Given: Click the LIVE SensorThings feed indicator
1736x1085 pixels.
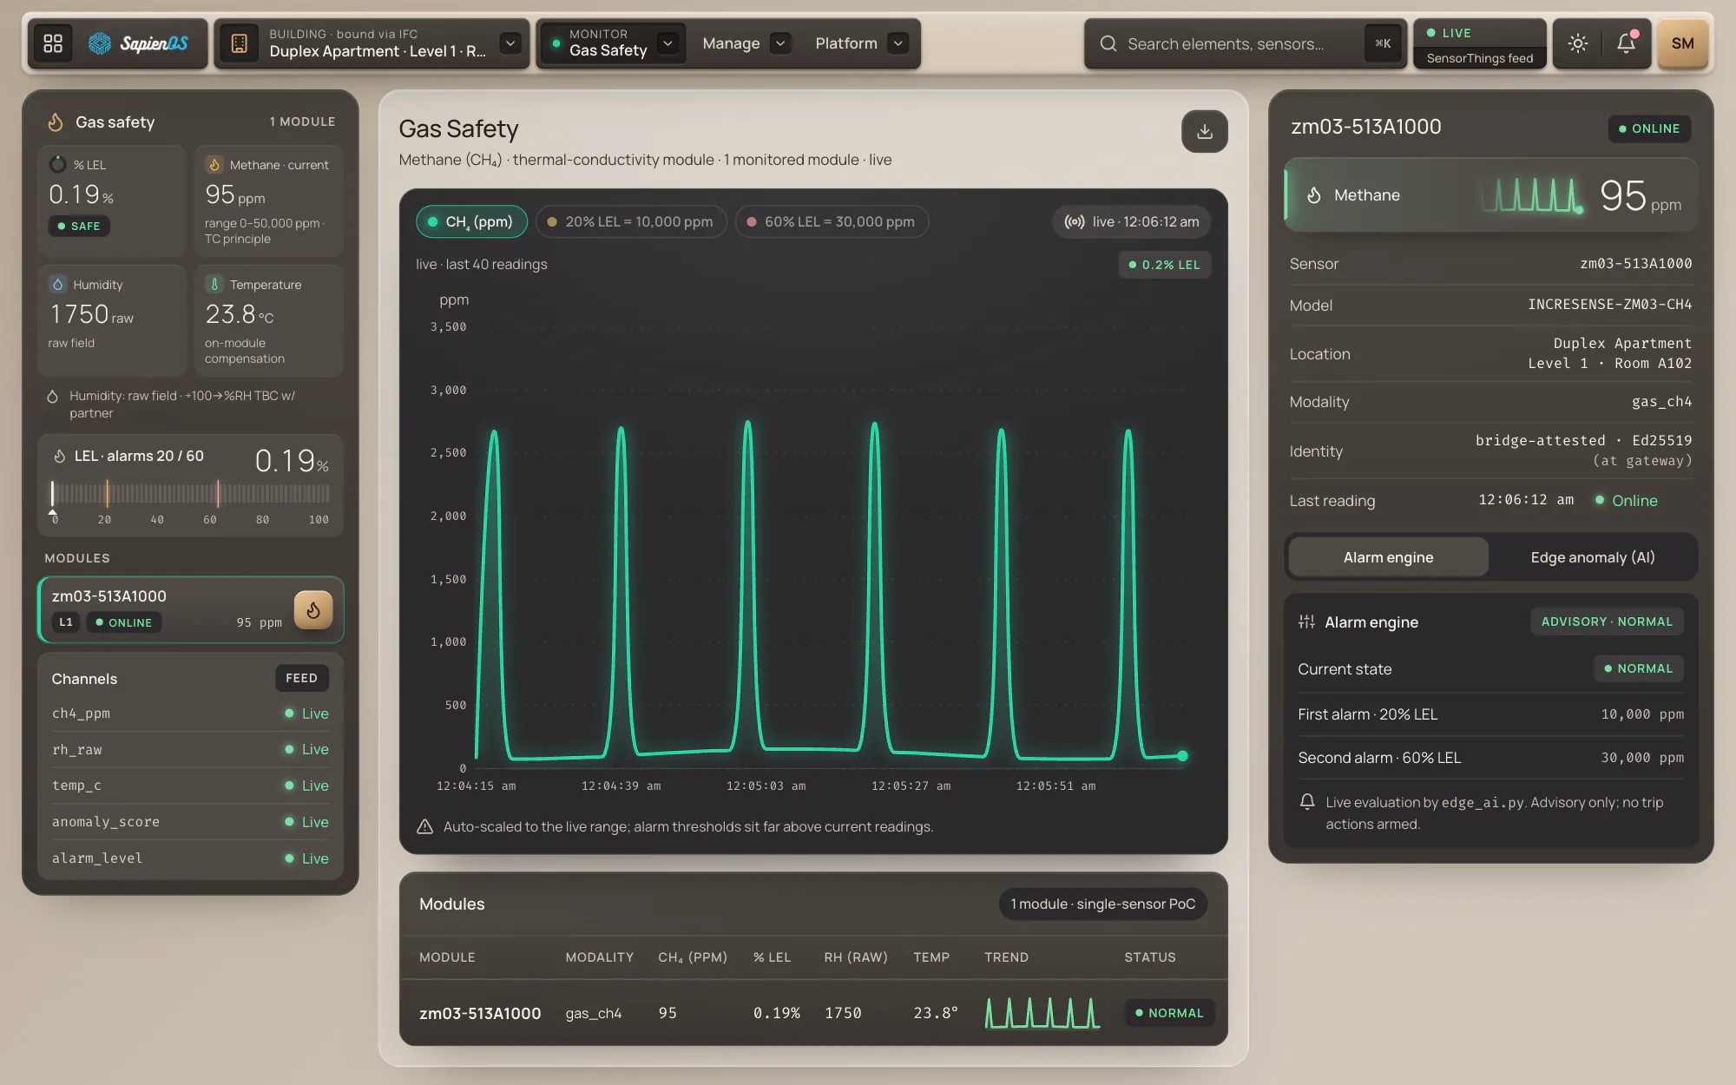Looking at the screenshot, I should coord(1480,44).
